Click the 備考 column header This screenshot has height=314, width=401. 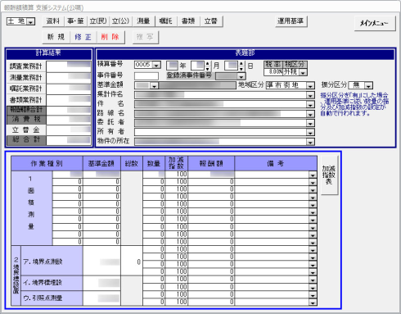click(276, 163)
